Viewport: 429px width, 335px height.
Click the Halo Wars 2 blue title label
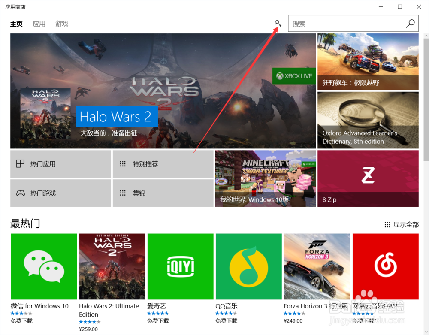[x=117, y=117]
